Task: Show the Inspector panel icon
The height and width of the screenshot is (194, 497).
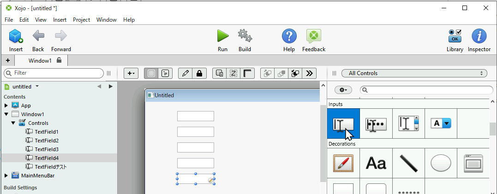Action: pyautogui.click(x=479, y=36)
